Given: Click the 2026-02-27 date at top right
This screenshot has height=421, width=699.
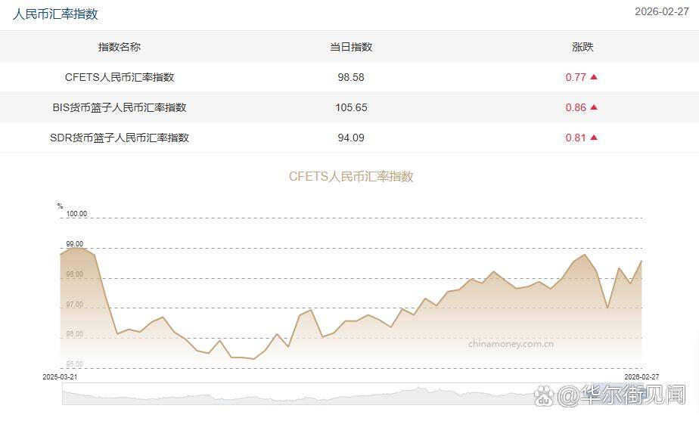Looking at the screenshot, I should pyautogui.click(x=660, y=11).
